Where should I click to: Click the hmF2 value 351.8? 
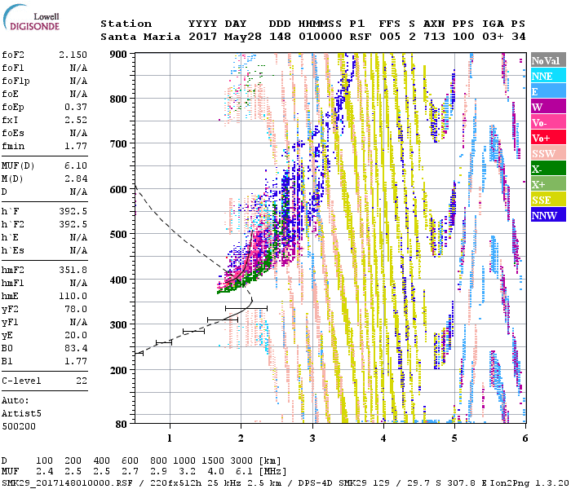(x=73, y=271)
